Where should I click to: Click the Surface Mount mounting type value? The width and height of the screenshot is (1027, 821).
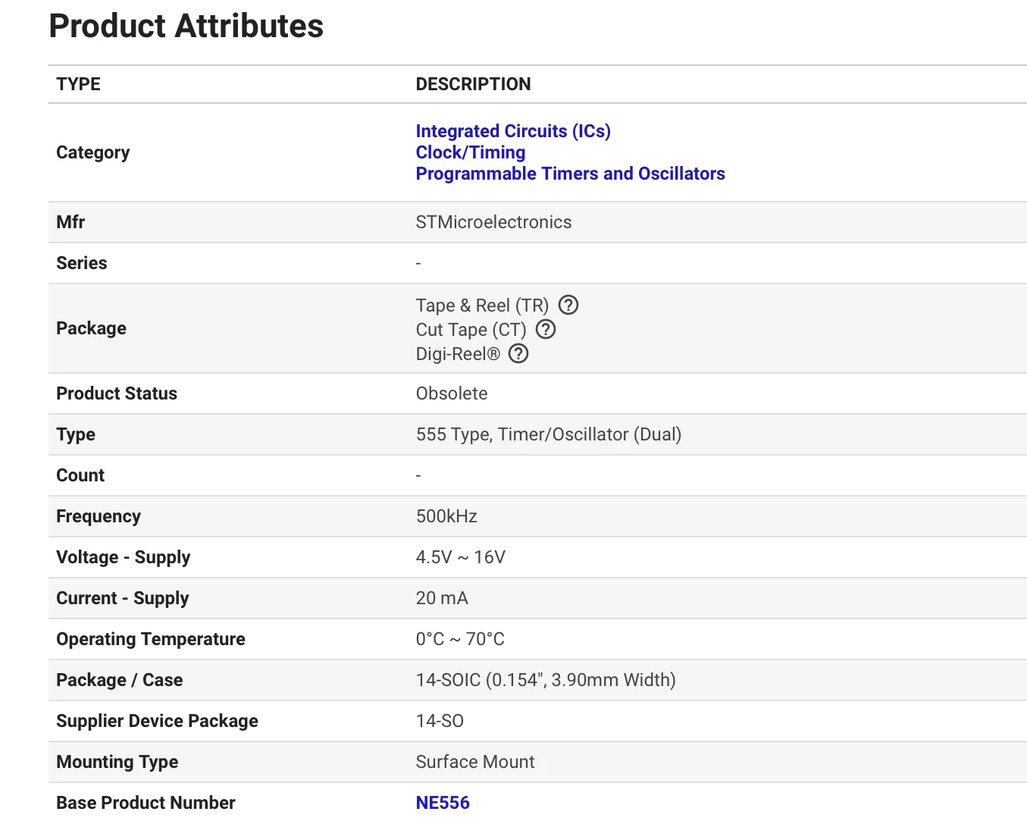(x=475, y=762)
